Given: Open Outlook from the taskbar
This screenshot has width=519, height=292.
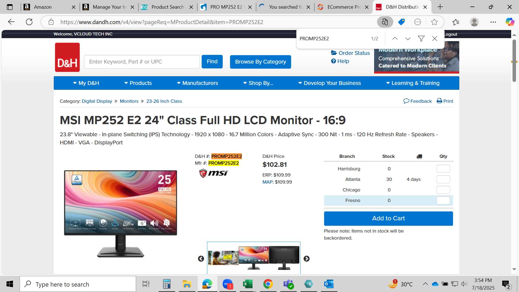Looking at the screenshot, I should (x=329, y=284).
